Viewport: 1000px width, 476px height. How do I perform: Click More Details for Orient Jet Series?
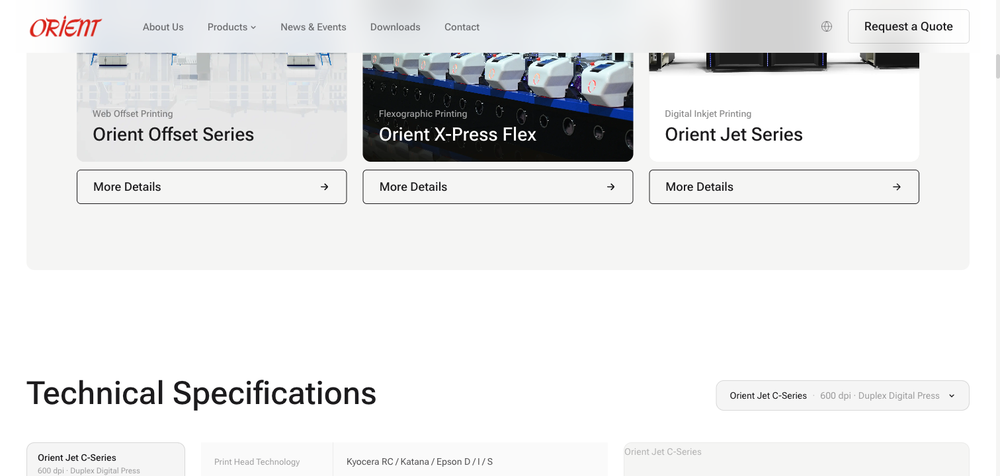784,187
